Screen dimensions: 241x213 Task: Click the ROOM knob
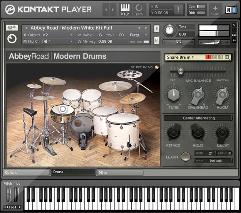coord(222,96)
